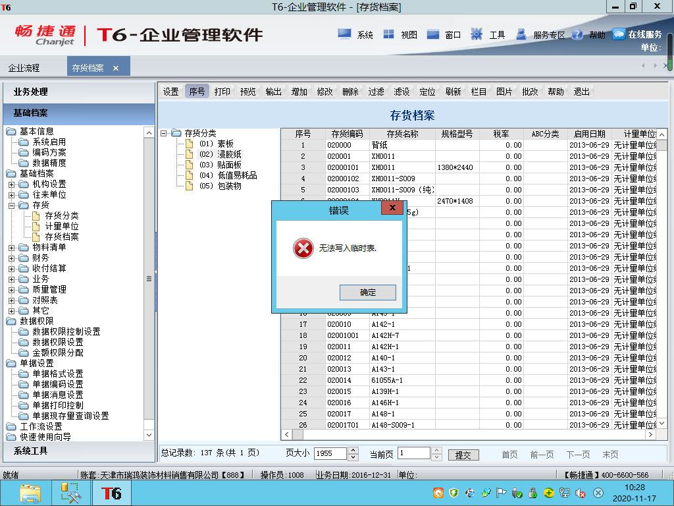The height and width of the screenshot is (506, 674).
Task: Close the 存货档案 tab
Action: (116, 68)
